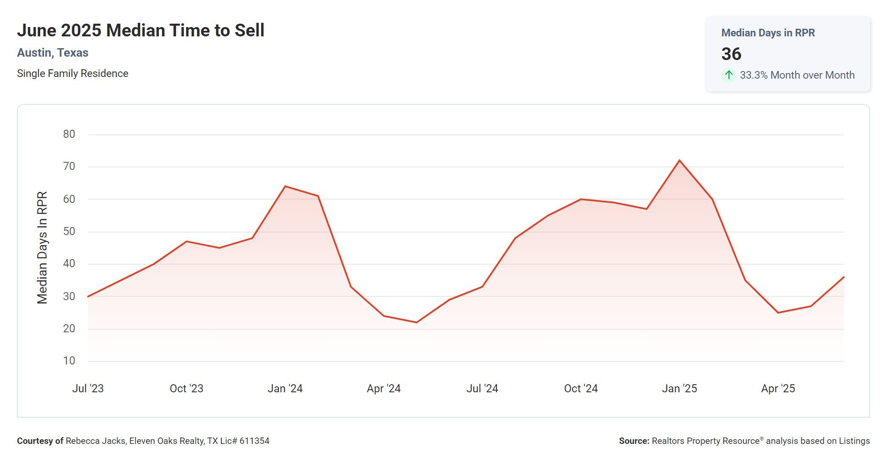Screen dimensions: 887x465
Task: Click the January 2025 peak on the chart
Action: tap(679, 161)
